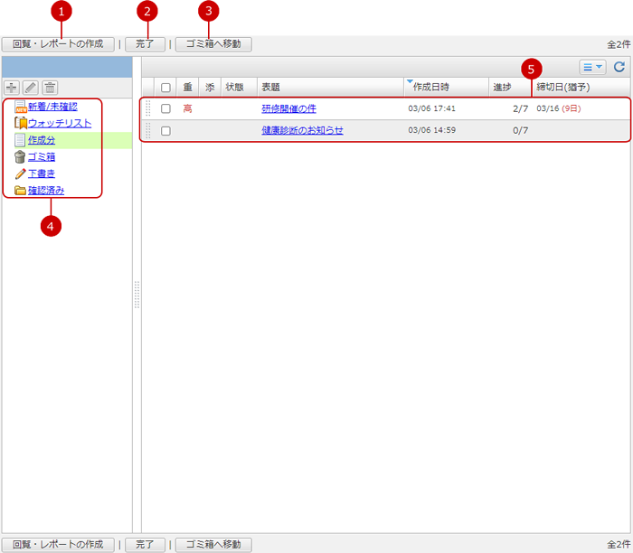Image resolution: width=633 pixels, height=553 pixels.
Task: Click the refresh list icon
Action: click(619, 67)
